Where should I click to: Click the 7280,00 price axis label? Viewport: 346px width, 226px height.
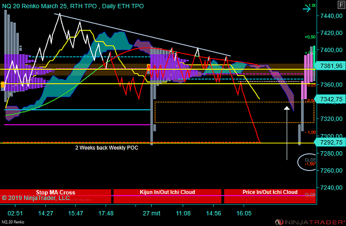[x=331, y=153]
